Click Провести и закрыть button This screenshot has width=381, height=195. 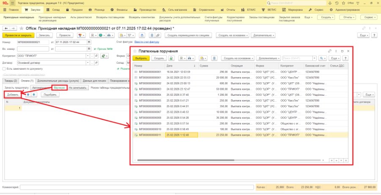tap(18, 35)
